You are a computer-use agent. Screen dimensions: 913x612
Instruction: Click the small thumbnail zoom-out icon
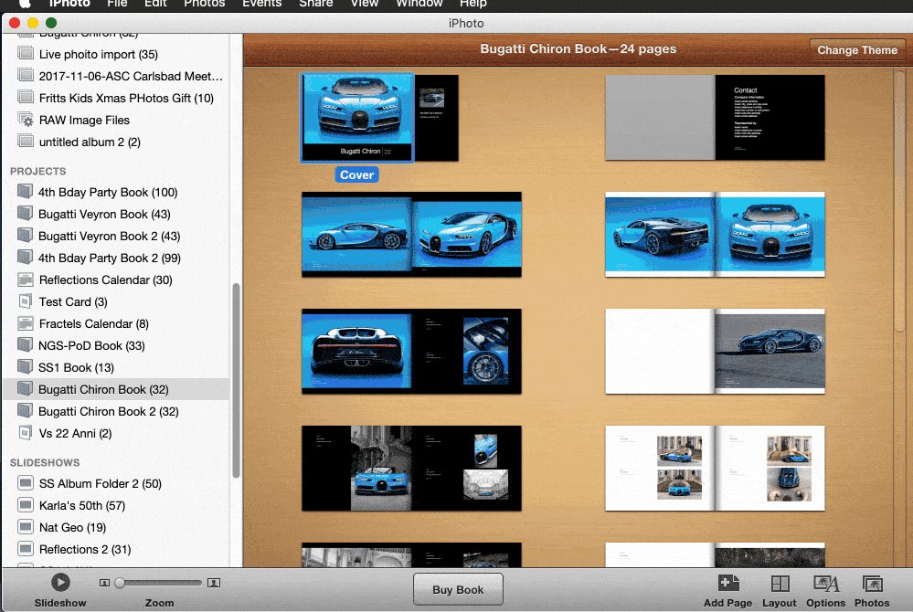coord(104,583)
